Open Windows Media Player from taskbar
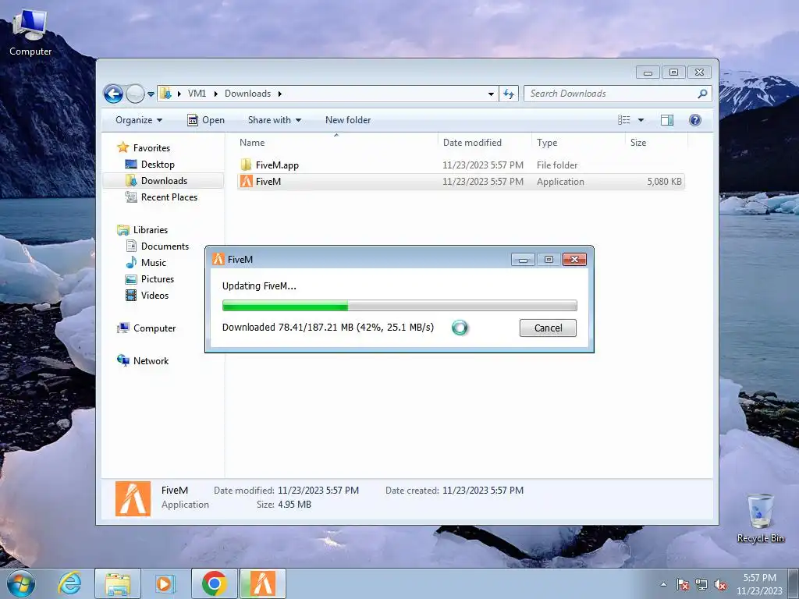Viewport: 799px width, 599px height. (165, 583)
